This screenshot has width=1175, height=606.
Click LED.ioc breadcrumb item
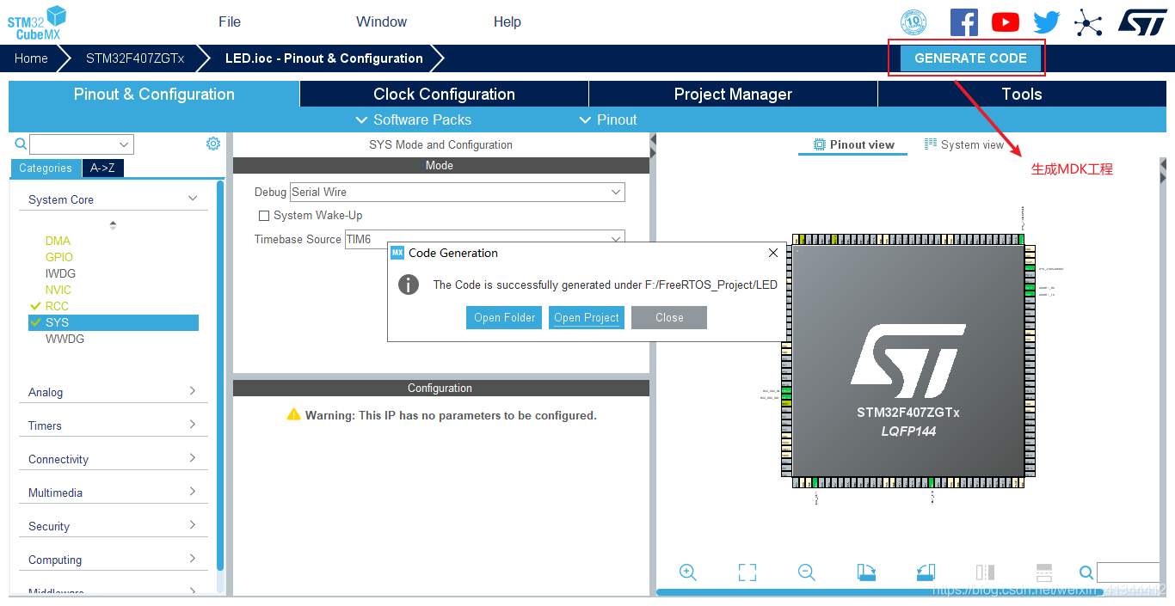click(x=324, y=58)
